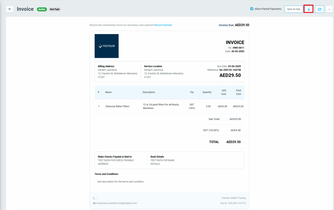
Task: Click the Quantity column header
Action: [x=207, y=92]
